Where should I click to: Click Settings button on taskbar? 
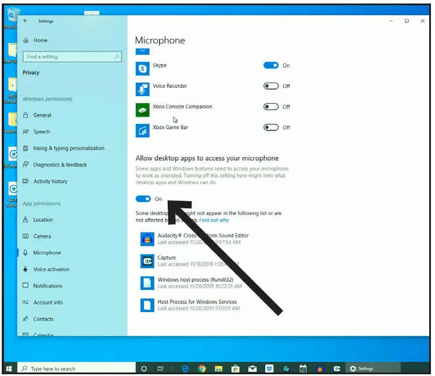click(373, 368)
